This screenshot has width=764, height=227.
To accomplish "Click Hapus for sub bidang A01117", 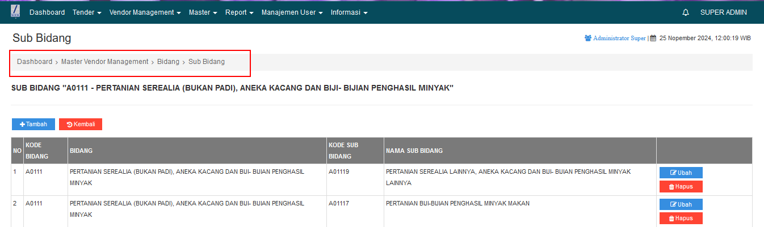I will pos(681,218).
